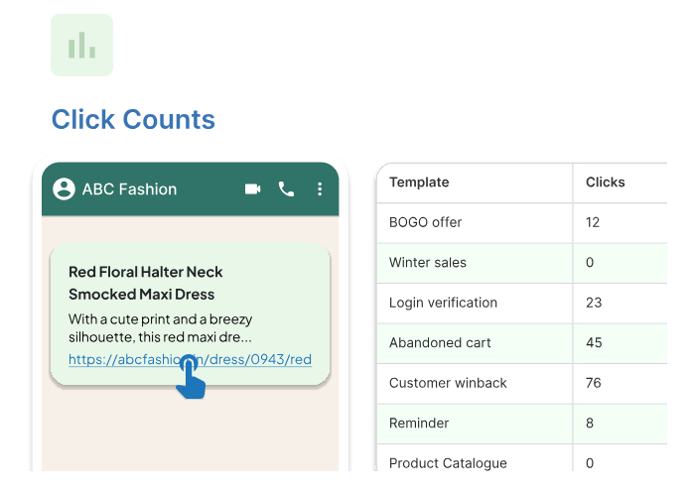
Task: Select the BOGO offer template row
Action: pos(522,222)
